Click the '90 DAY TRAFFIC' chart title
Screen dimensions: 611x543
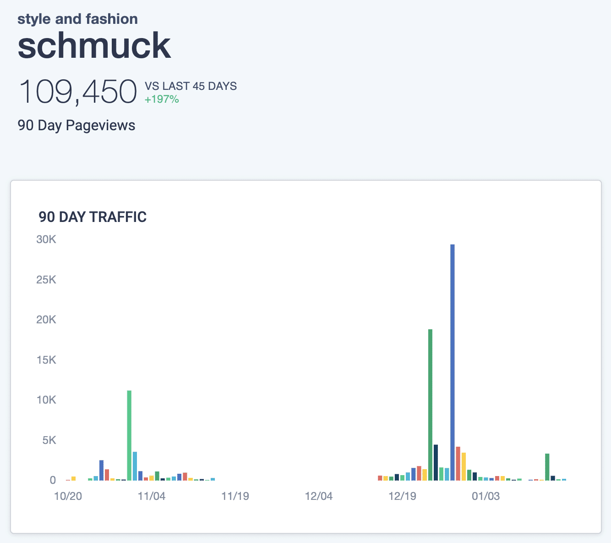pos(93,217)
